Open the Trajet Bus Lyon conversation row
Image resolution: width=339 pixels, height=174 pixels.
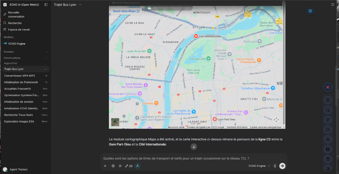(25, 69)
